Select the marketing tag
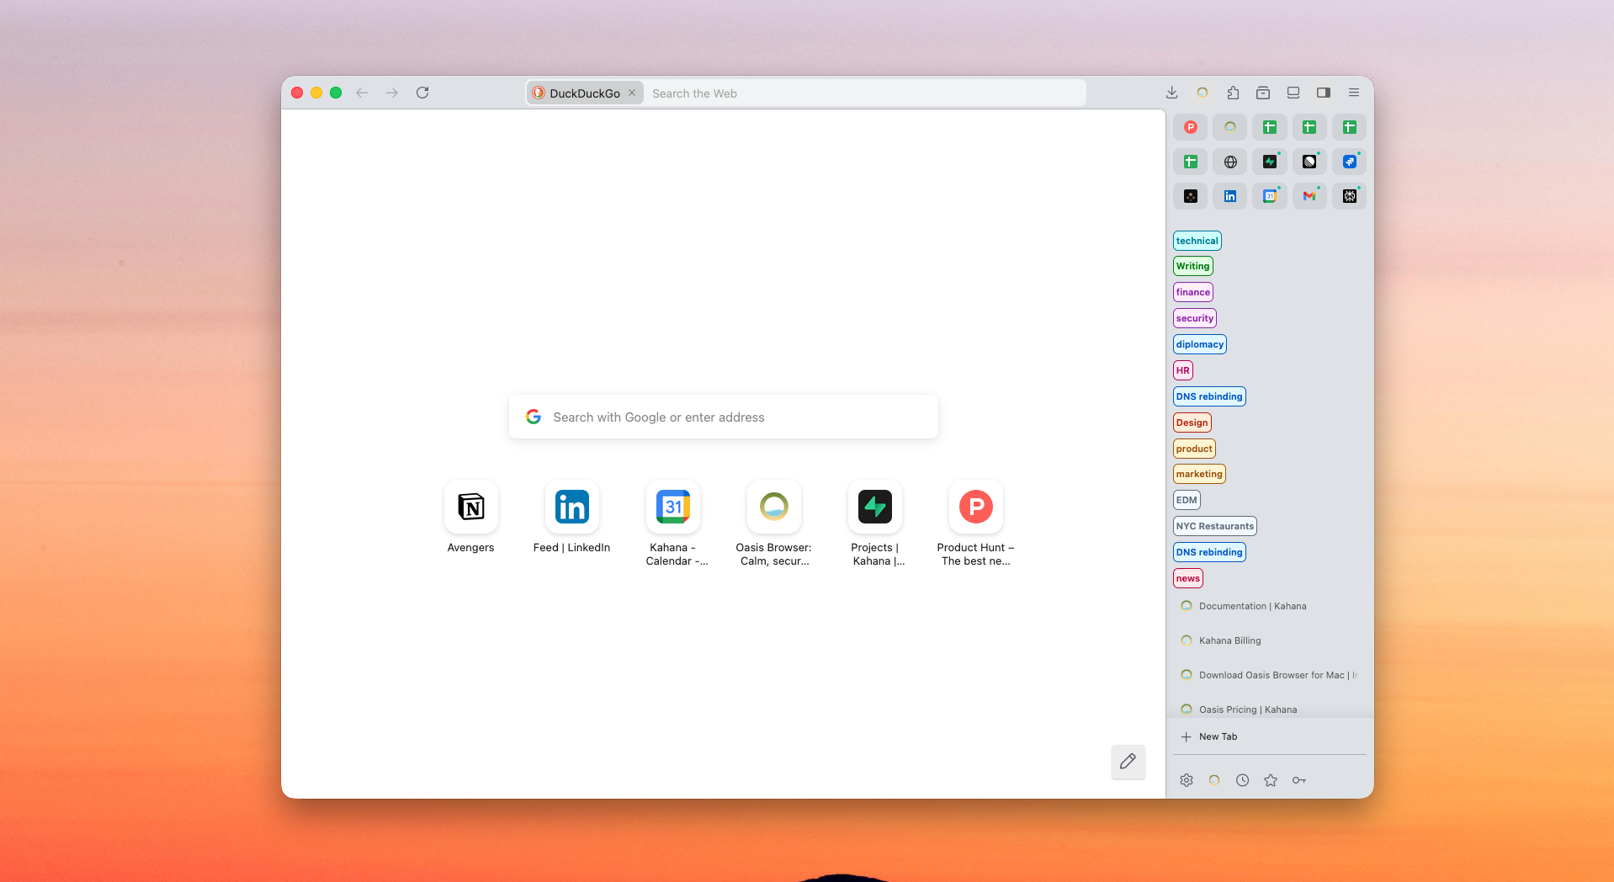Screen dimensions: 1614x882 pos(1199,474)
